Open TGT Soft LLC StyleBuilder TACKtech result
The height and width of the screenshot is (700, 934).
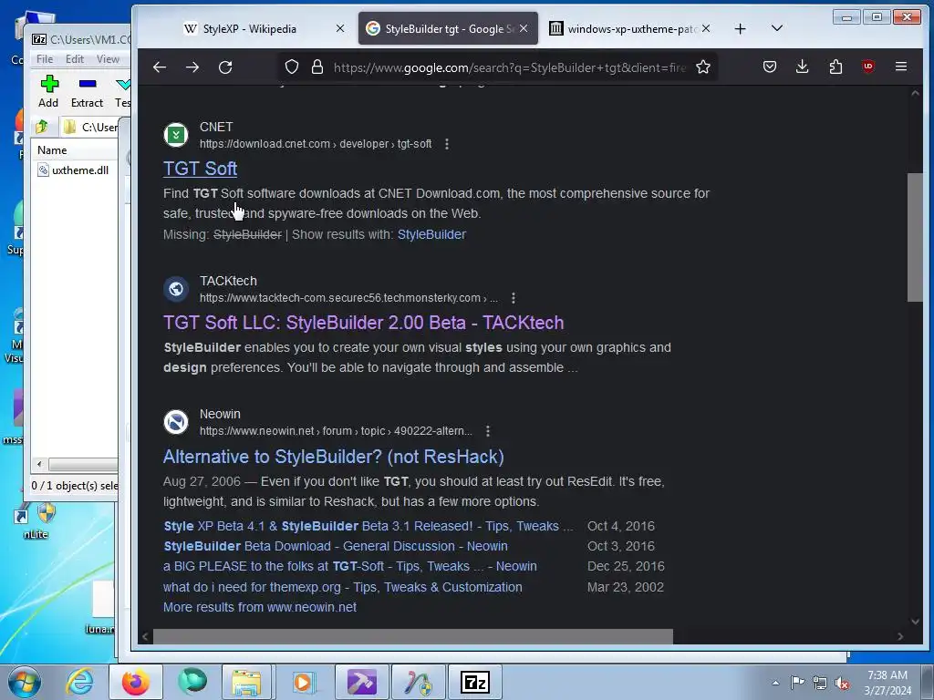coord(363,323)
